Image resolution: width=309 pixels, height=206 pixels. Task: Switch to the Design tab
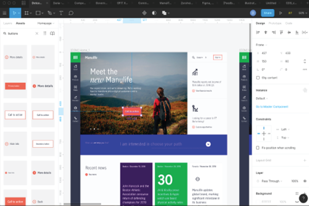[260, 23]
